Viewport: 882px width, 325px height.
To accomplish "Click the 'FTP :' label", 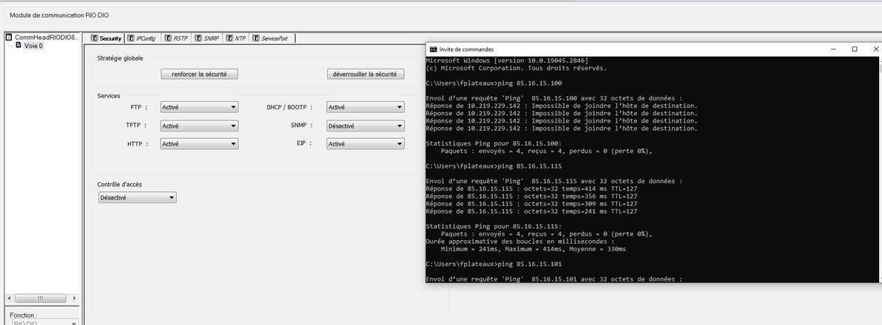I will pos(139,106).
